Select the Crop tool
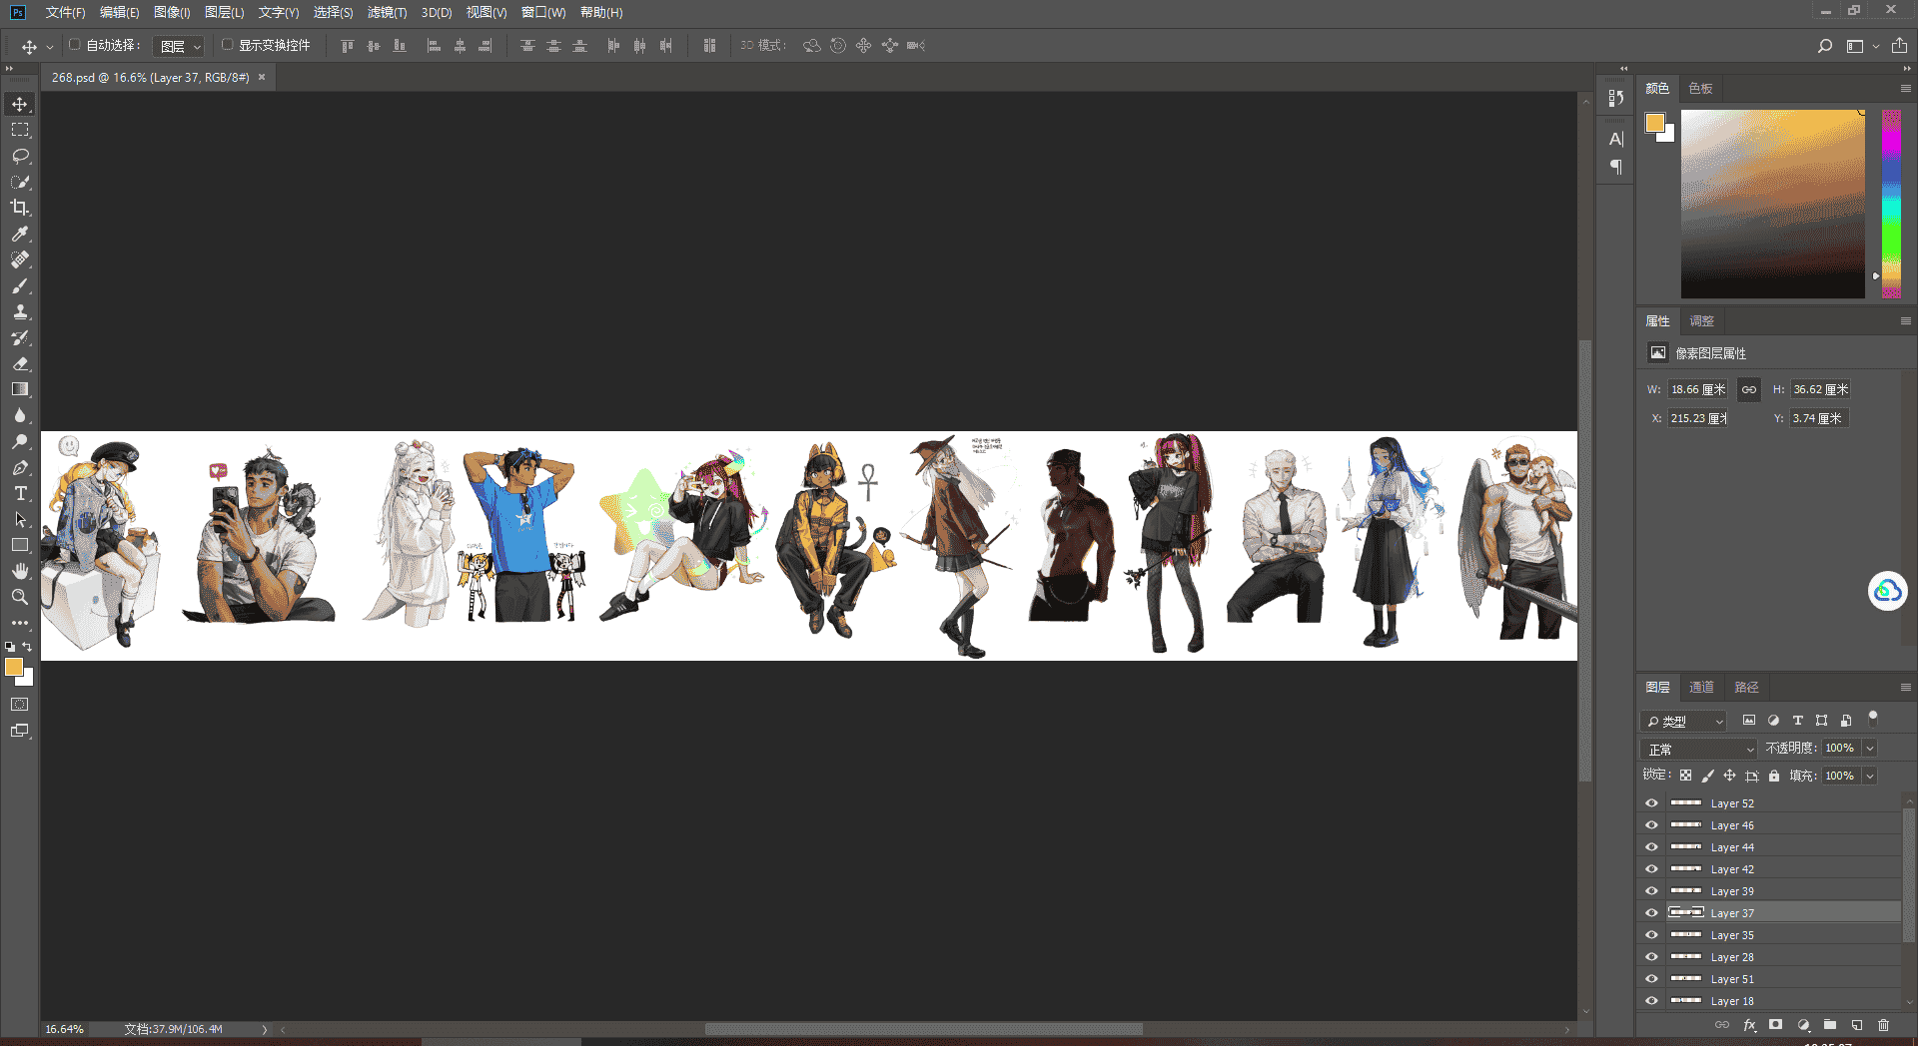The width and height of the screenshot is (1918, 1046). pyautogui.click(x=20, y=208)
